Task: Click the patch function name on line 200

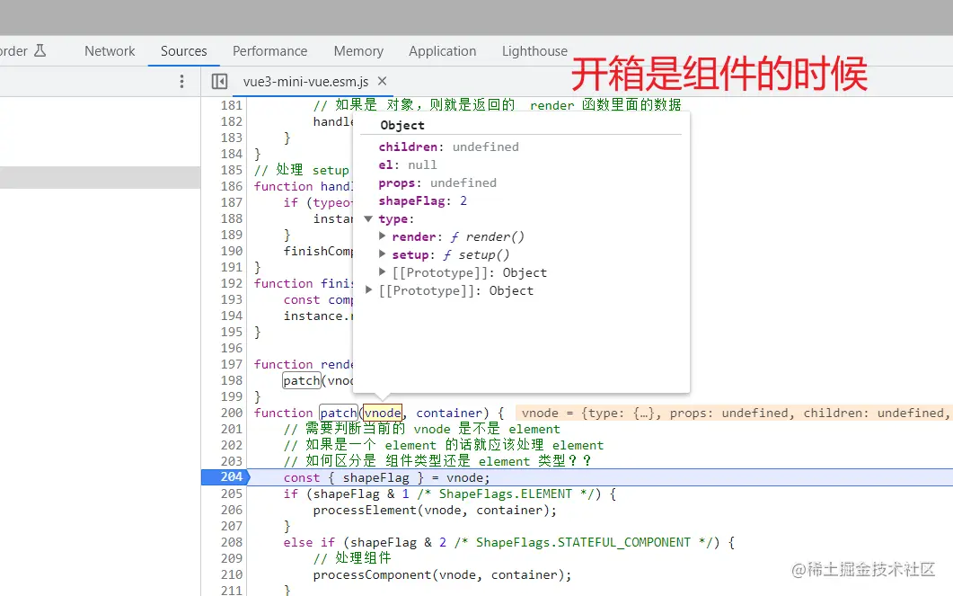Action: tap(339, 413)
